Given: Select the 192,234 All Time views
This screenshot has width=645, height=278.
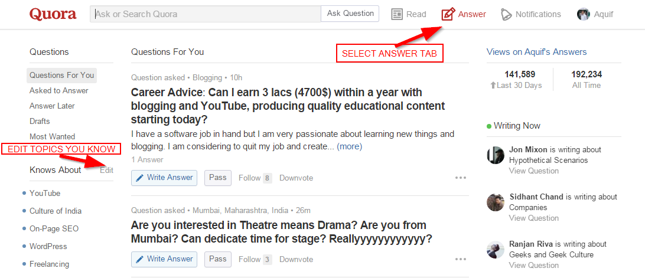Looking at the screenshot, I should tap(587, 80).
